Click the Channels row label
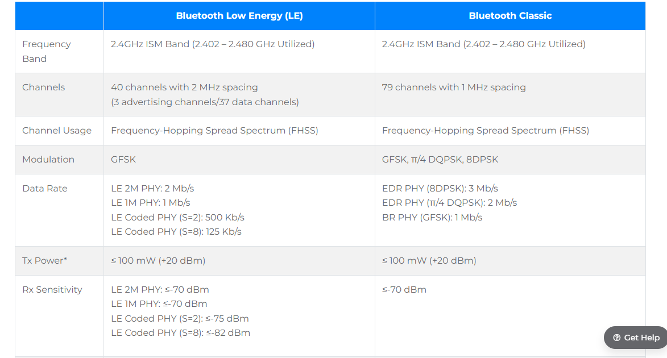 tap(44, 88)
